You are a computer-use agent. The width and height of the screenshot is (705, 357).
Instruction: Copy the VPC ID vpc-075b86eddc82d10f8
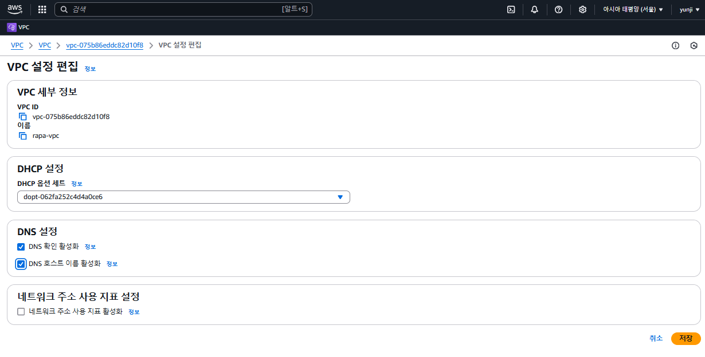pyautogui.click(x=23, y=117)
